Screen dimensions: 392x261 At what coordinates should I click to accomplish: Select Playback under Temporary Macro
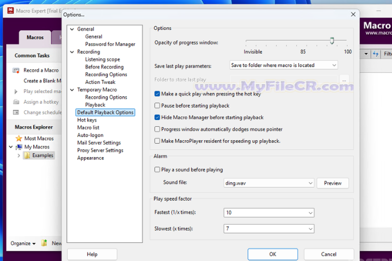tap(95, 105)
